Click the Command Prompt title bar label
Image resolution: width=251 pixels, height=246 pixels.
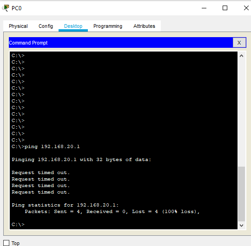[28, 43]
